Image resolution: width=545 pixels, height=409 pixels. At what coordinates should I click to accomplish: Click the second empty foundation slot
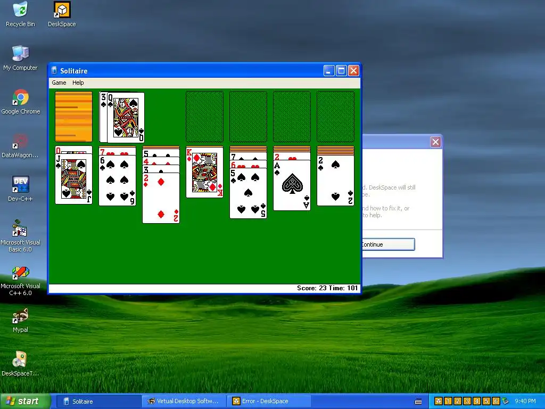(248, 117)
